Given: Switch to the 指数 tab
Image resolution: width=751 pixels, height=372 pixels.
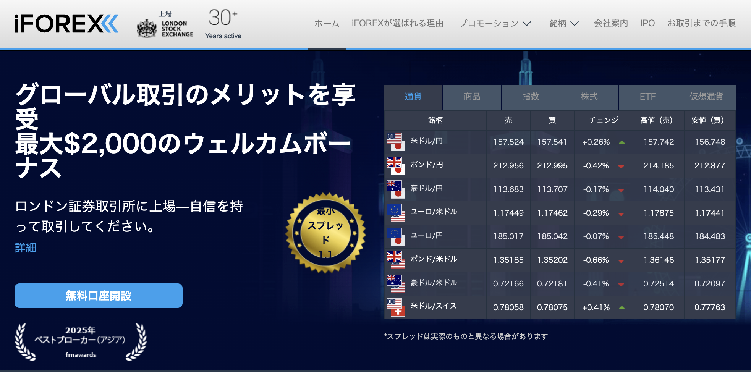Looking at the screenshot, I should click(x=531, y=97).
